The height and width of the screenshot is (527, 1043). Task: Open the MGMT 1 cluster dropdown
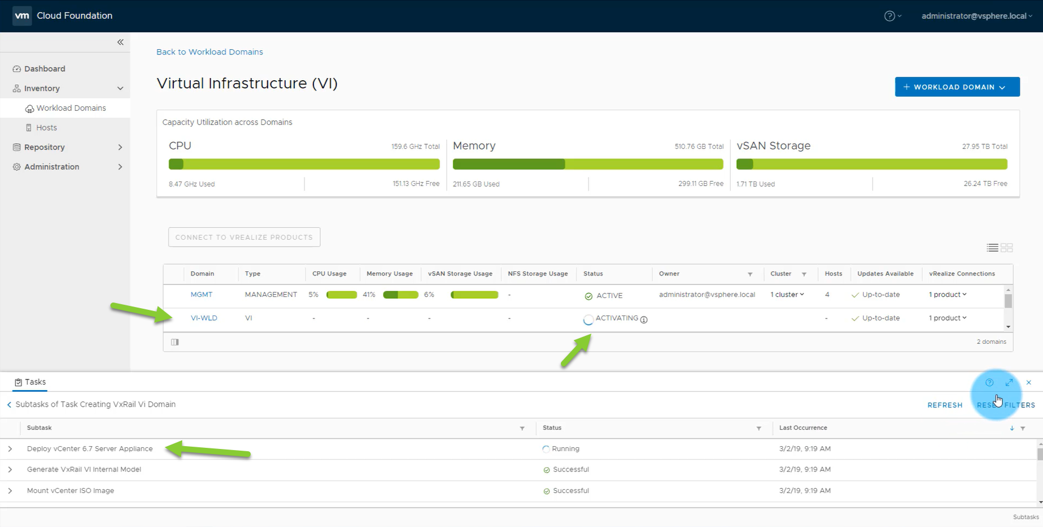[x=787, y=295]
